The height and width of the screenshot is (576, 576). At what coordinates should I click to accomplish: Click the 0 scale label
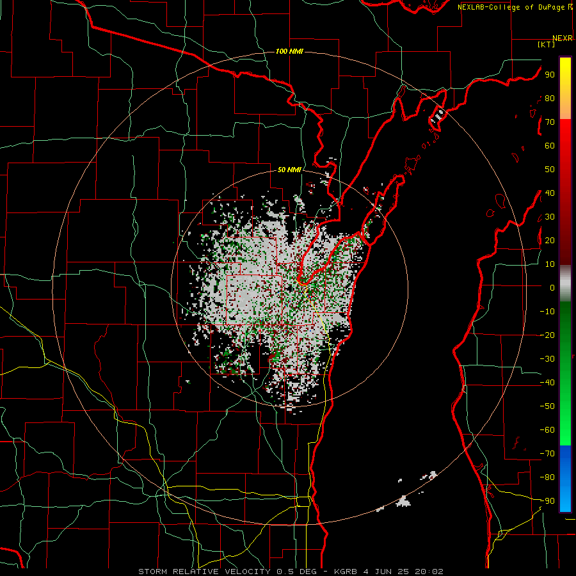552,288
